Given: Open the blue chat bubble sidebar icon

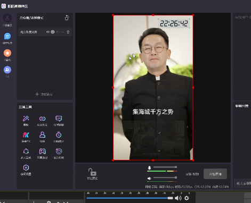Looking at the screenshot, I should (7, 36).
